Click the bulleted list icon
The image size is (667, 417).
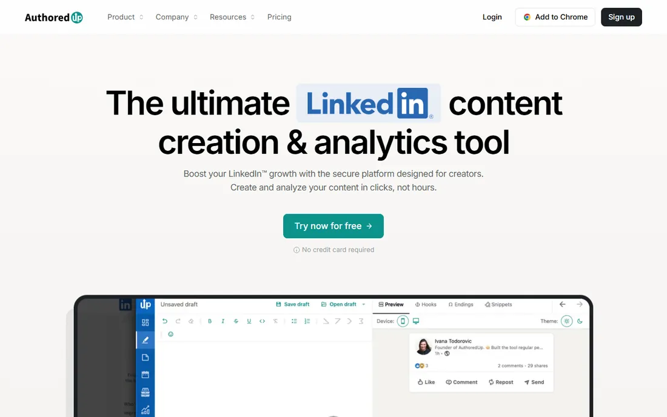[x=294, y=321]
